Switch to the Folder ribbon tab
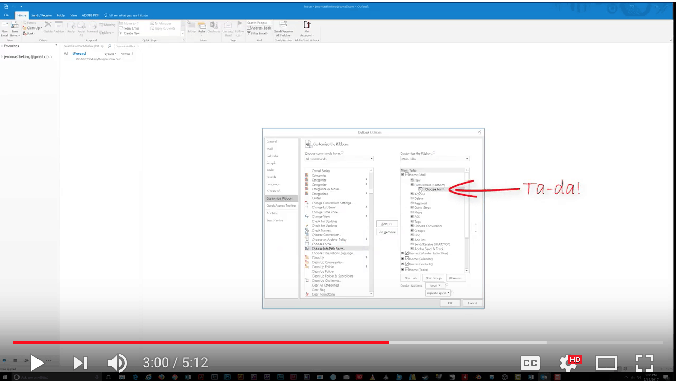 [61, 15]
